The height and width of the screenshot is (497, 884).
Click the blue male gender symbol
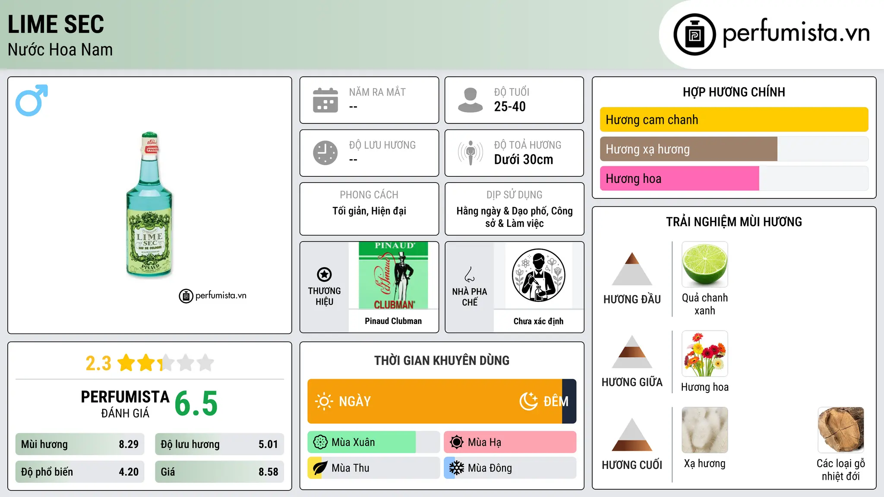32,100
